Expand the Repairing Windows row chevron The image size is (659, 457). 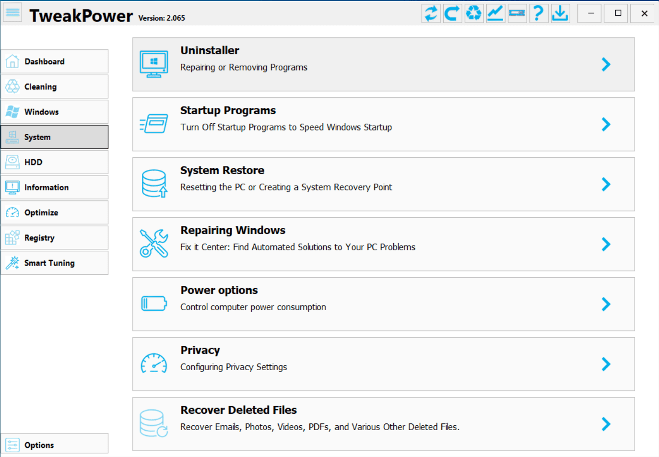pyautogui.click(x=606, y=244)
